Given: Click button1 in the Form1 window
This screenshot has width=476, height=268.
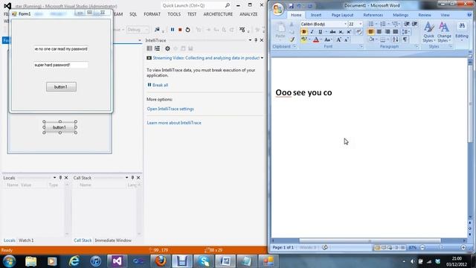Looking at the screenshot, I should pyautogui.click(x=61, y=87).
